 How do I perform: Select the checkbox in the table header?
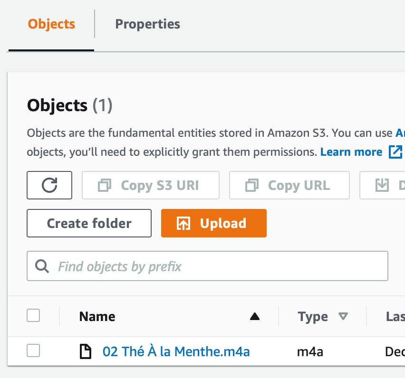[33, 315]
